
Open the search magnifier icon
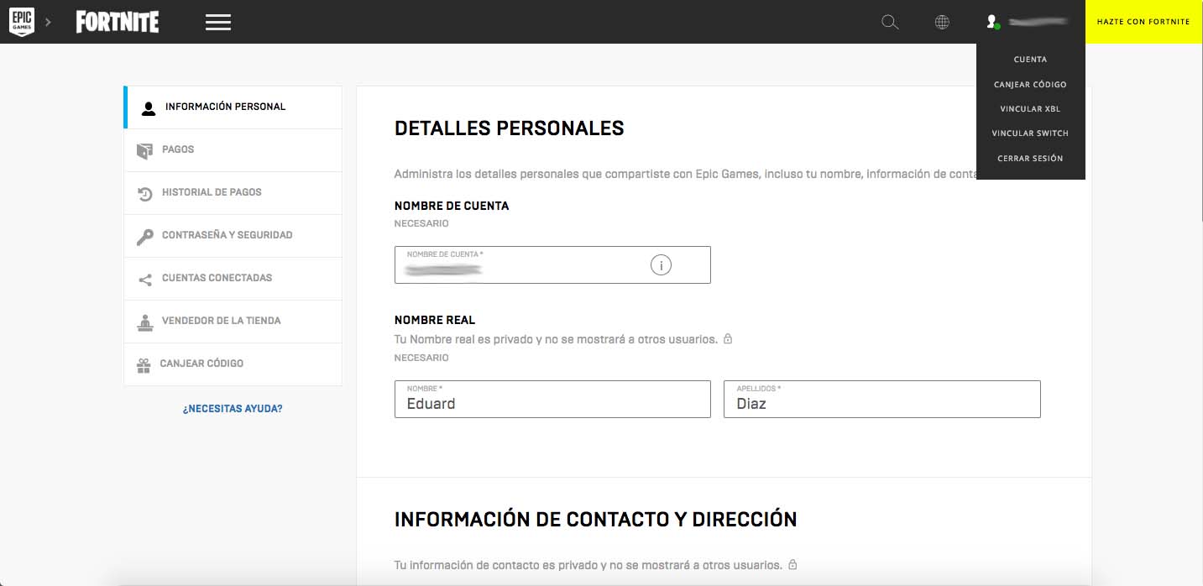click(x=890, y=23)
